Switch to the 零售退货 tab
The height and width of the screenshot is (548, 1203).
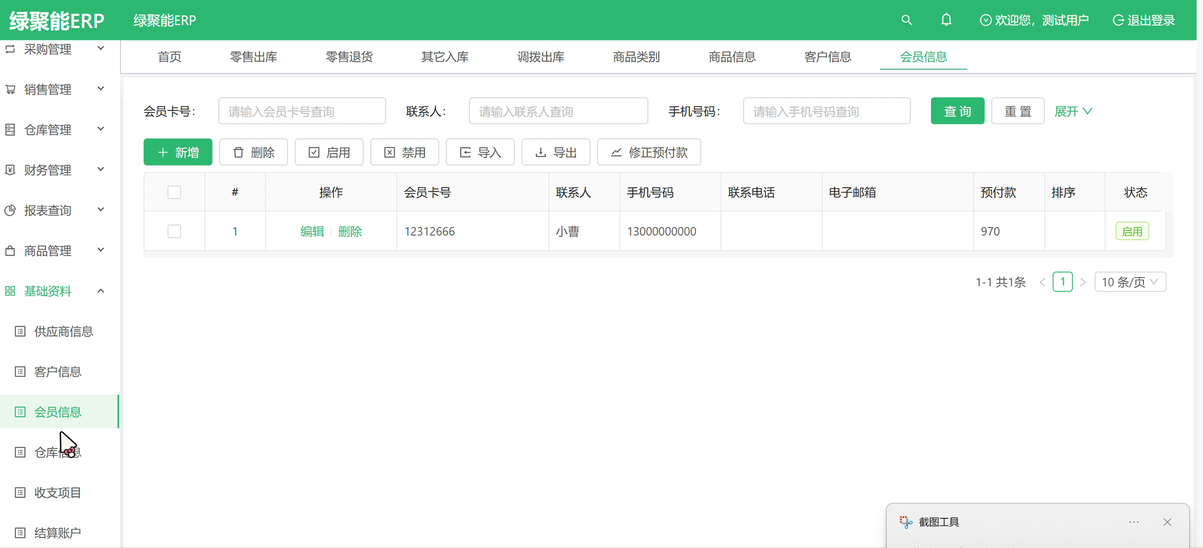[349, 56]
